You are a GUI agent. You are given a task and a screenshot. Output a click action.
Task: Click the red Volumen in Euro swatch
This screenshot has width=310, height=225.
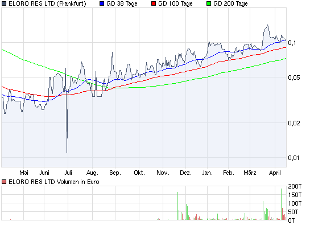pos(4,182)
